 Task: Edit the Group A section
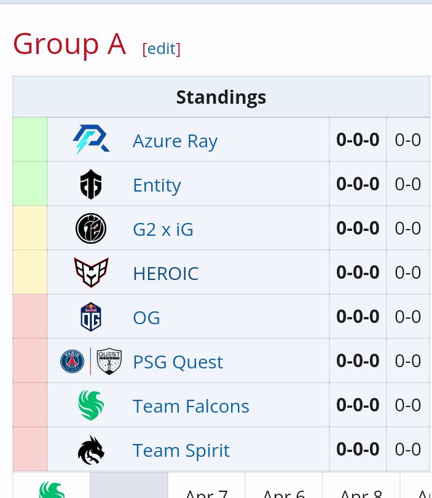[x=162, y=49]
